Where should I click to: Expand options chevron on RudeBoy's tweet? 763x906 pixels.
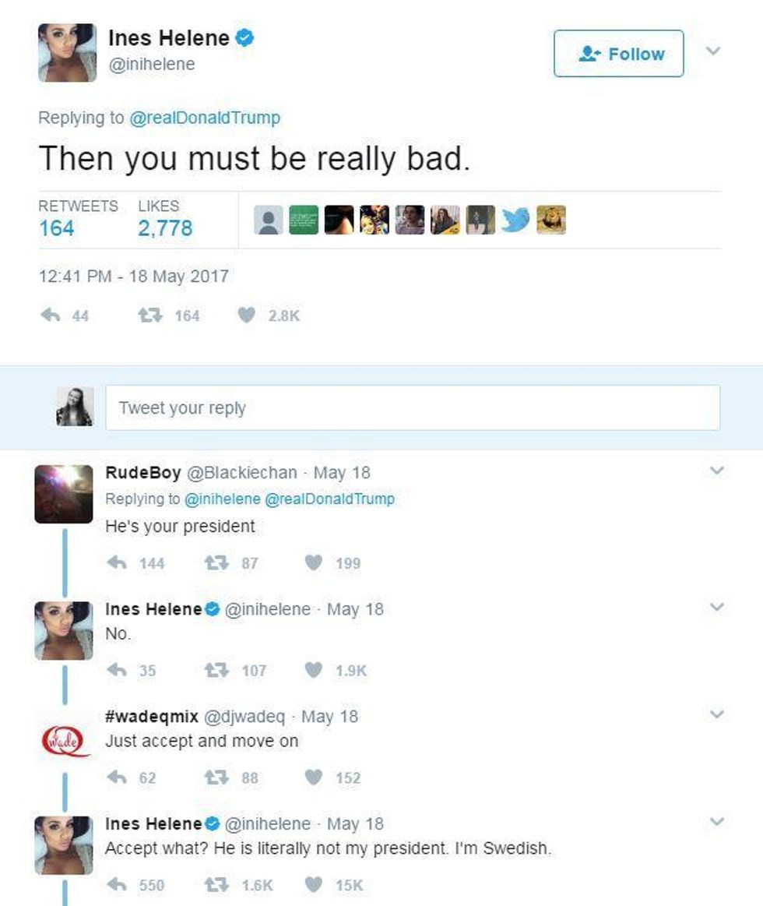pos(717,471)
